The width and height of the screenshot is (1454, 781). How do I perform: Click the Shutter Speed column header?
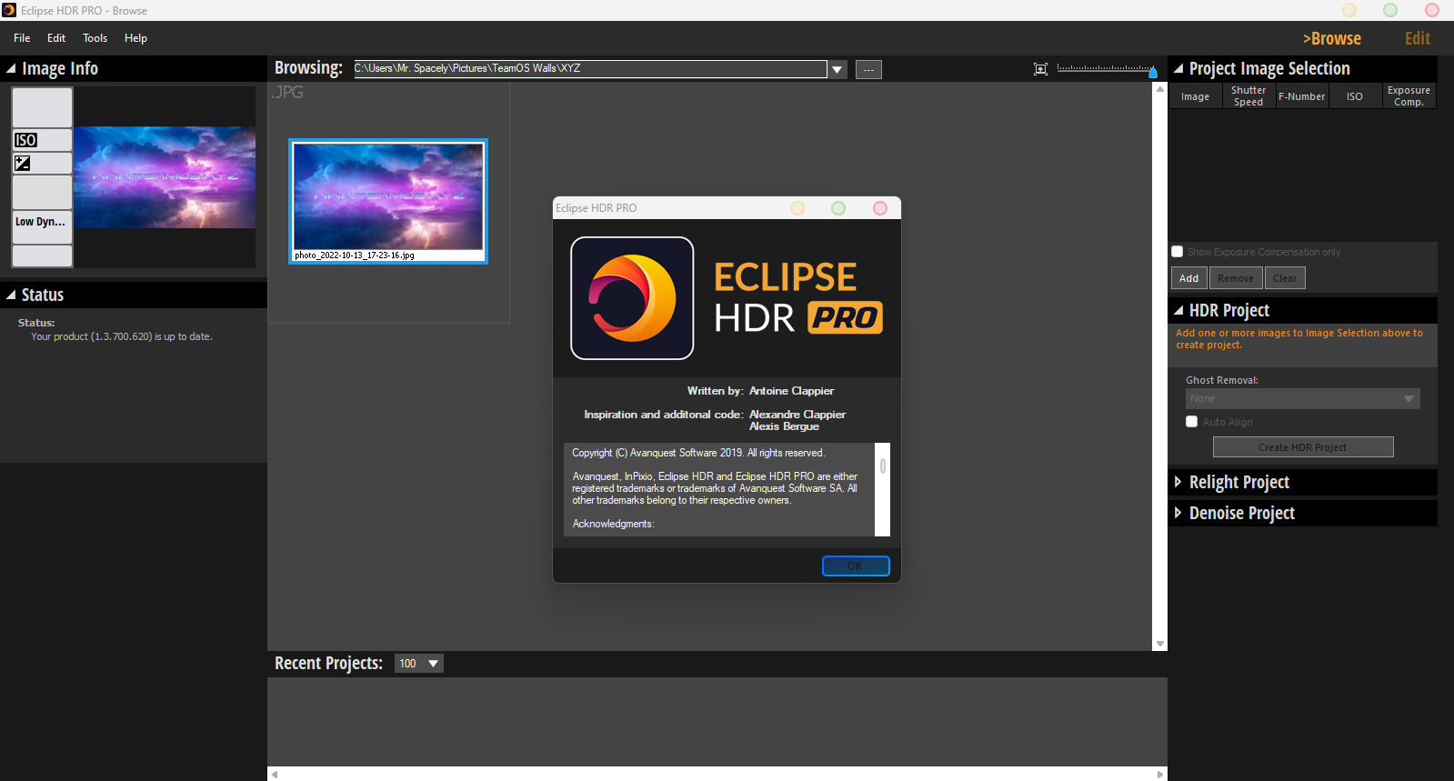1248,96
